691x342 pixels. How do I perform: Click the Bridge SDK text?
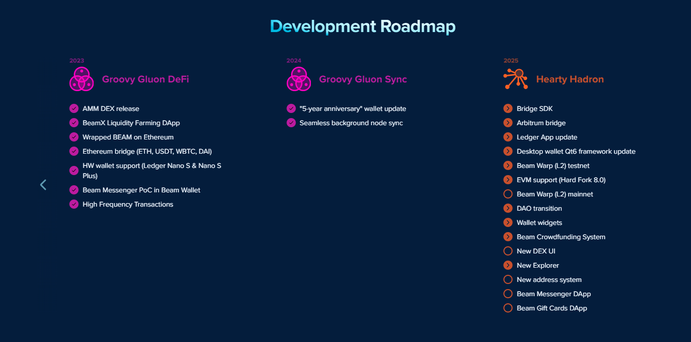(535, 108)
